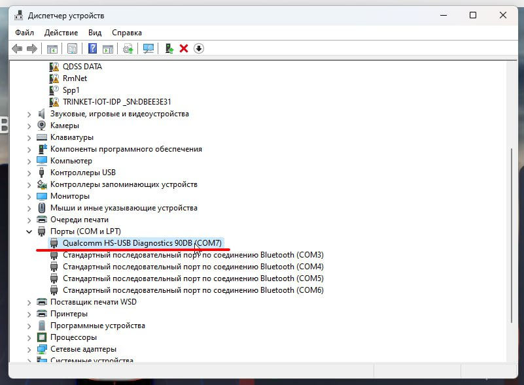Select the Spp1 device
The width and height of the screenshot is (524, 385).
[71, 90]
